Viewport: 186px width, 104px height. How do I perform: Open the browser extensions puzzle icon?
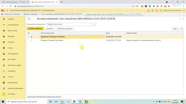click(x=169, y=6)
